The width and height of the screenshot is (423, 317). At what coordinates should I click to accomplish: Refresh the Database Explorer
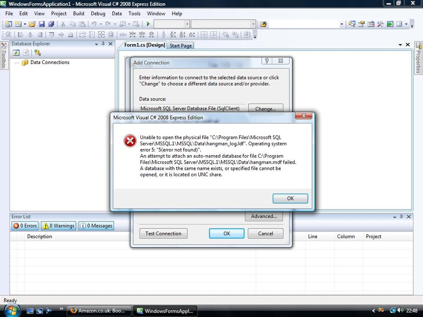pyautogui.click(x=16, y=53)
